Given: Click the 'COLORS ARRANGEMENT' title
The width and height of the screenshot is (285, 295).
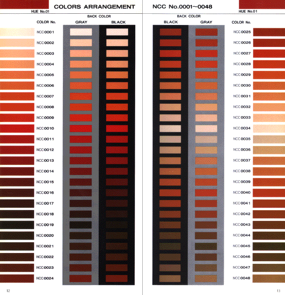Looking at the screenshot, I should click(94, 7).
